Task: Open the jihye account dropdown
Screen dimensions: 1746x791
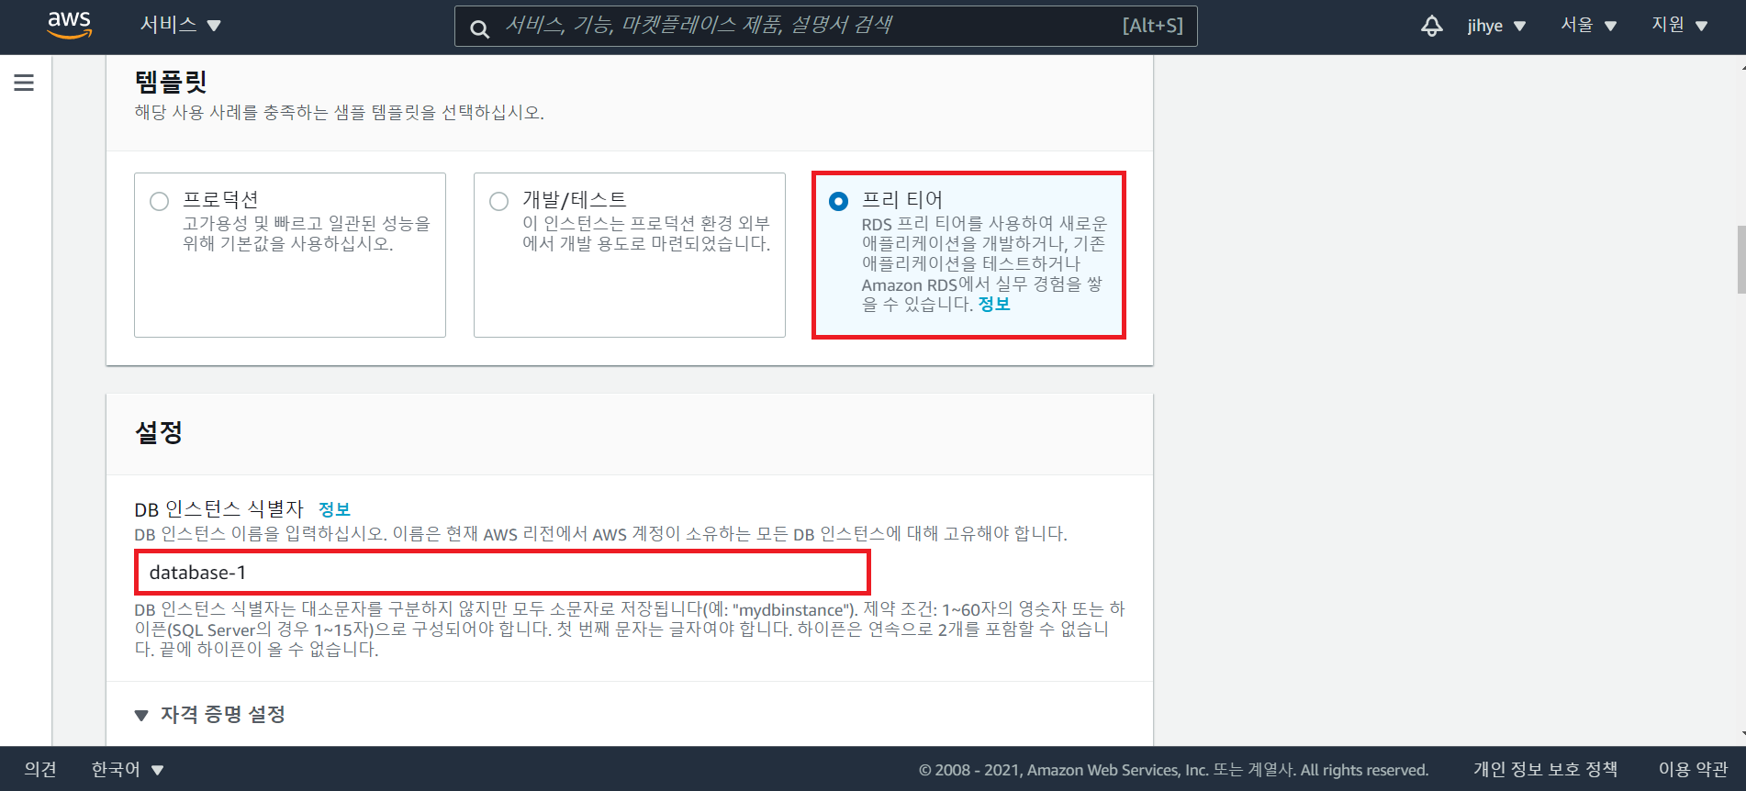Action: [1496, 26]
